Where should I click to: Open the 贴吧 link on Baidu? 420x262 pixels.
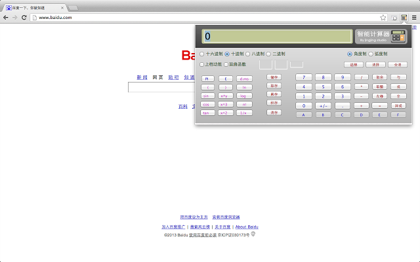click(173, 77)
